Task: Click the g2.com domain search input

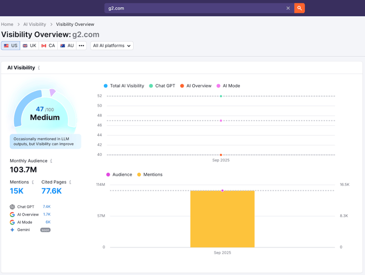Action: (194, 8)
